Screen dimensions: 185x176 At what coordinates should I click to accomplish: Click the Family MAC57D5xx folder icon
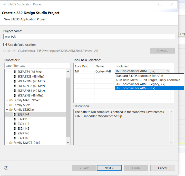pyautogui.click(x=11, y=100)
